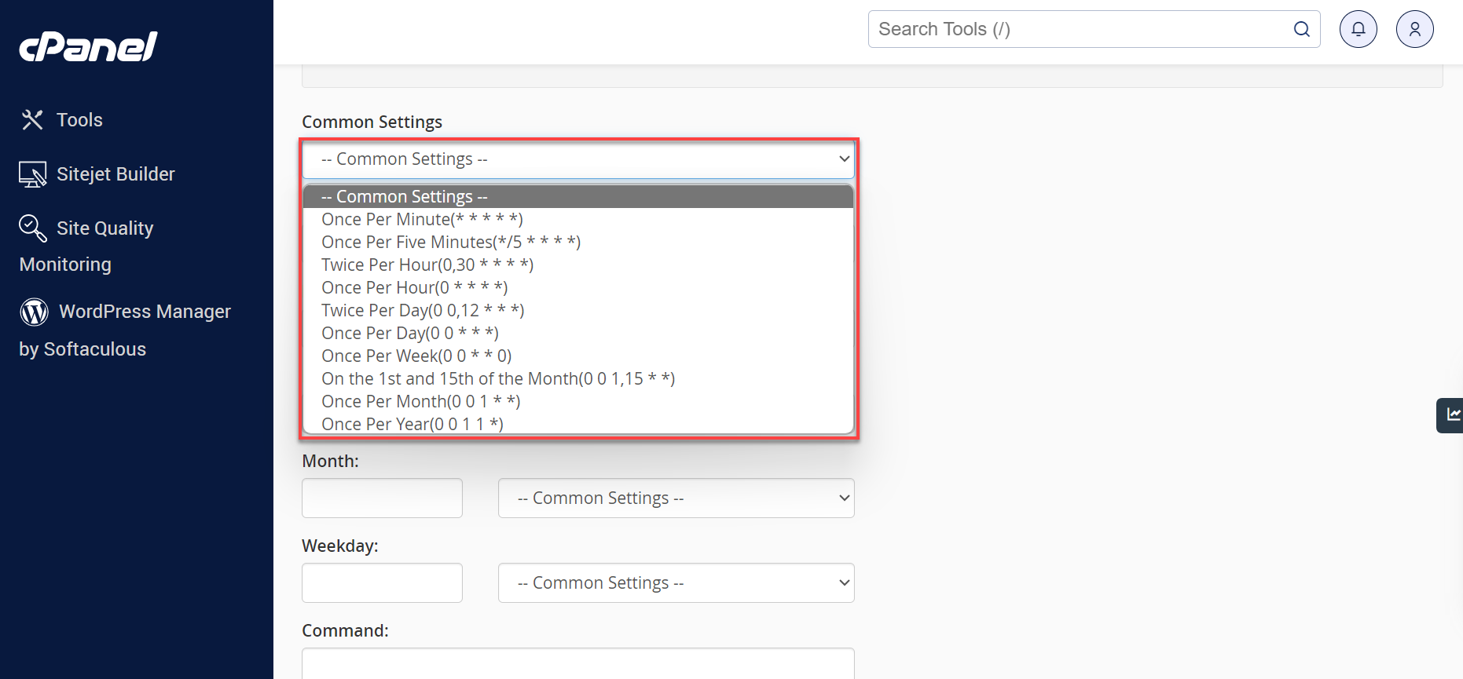Click the Sitejet Builder monitor icon

click(32, 173)
